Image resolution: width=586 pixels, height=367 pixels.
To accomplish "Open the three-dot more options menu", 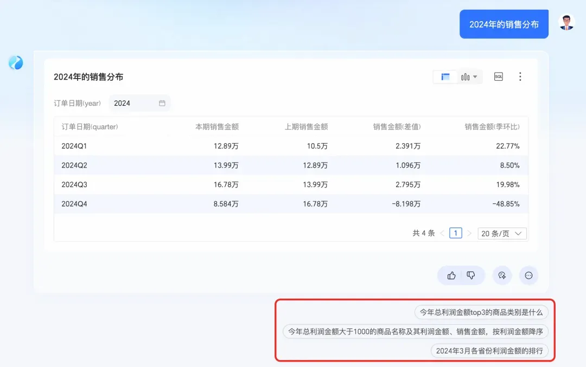I will (x=520, y=76).
